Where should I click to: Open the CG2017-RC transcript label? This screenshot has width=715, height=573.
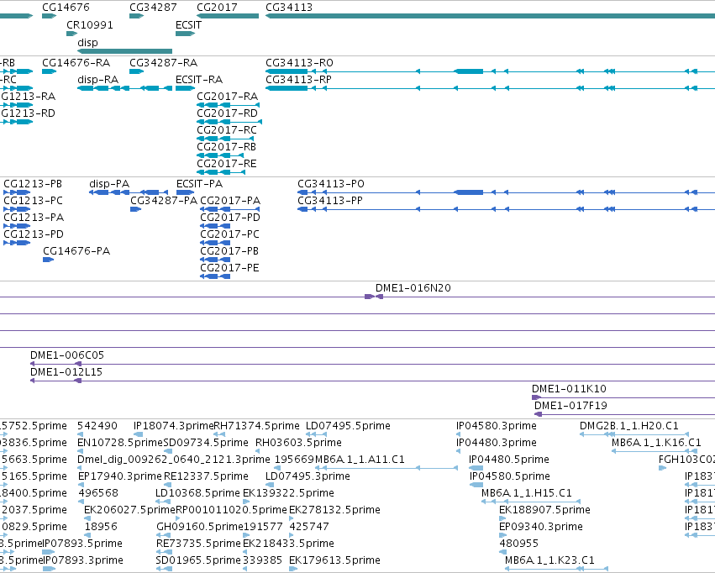(x=227, y=130)
